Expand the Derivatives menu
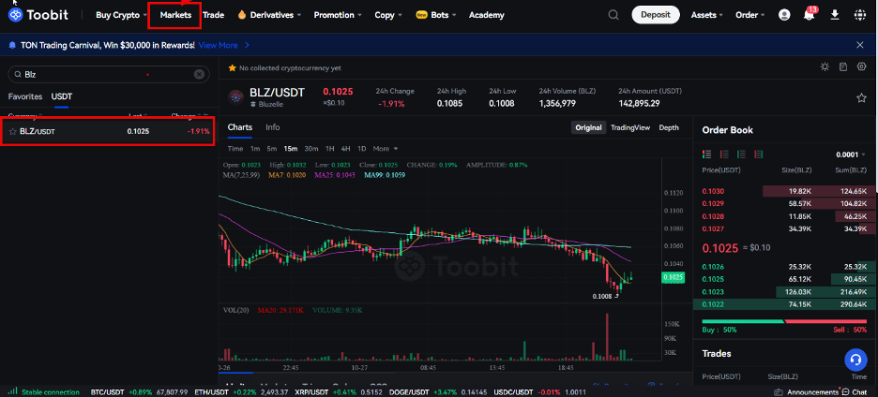This screenshot has height=397, width=878. pyautogui.click(x=270, y=15)
